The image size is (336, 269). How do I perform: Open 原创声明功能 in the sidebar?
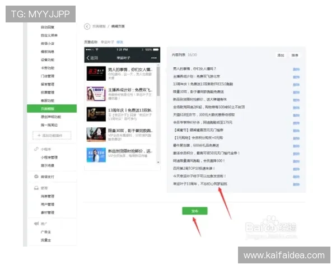(x=51, y=117)
